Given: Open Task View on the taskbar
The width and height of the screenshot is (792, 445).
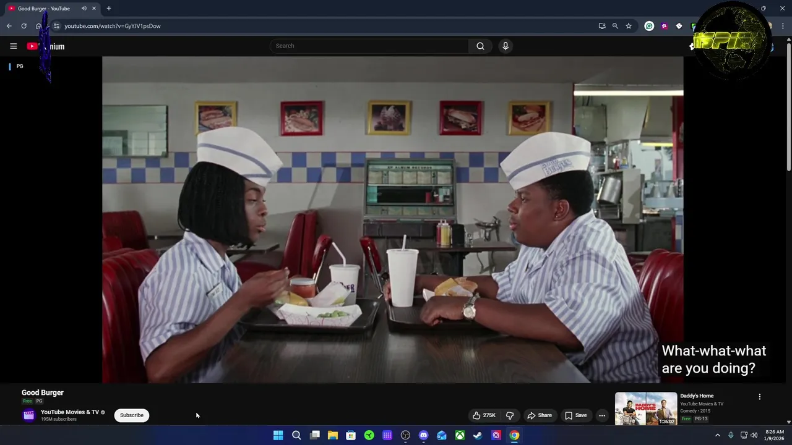Looking at the screenshot, I should tap(314, 435).
